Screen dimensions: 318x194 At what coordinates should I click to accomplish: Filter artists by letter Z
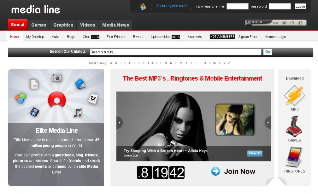[229, 63]
